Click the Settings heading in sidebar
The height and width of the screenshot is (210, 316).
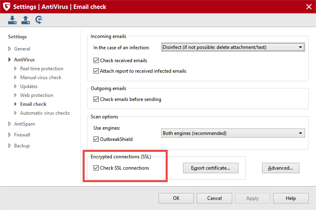coord(17,36)
